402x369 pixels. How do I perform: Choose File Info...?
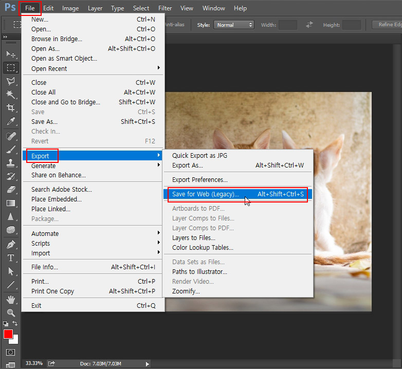click(93, 267)
